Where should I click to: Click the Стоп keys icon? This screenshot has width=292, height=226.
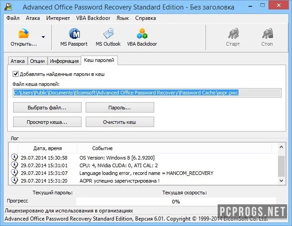pyautogui.click(x=267, y=33)
